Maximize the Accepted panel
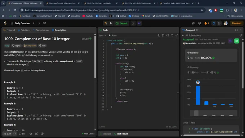Image resolution: width=245 pixels, height=138 pixels. [x=236, y=30]
